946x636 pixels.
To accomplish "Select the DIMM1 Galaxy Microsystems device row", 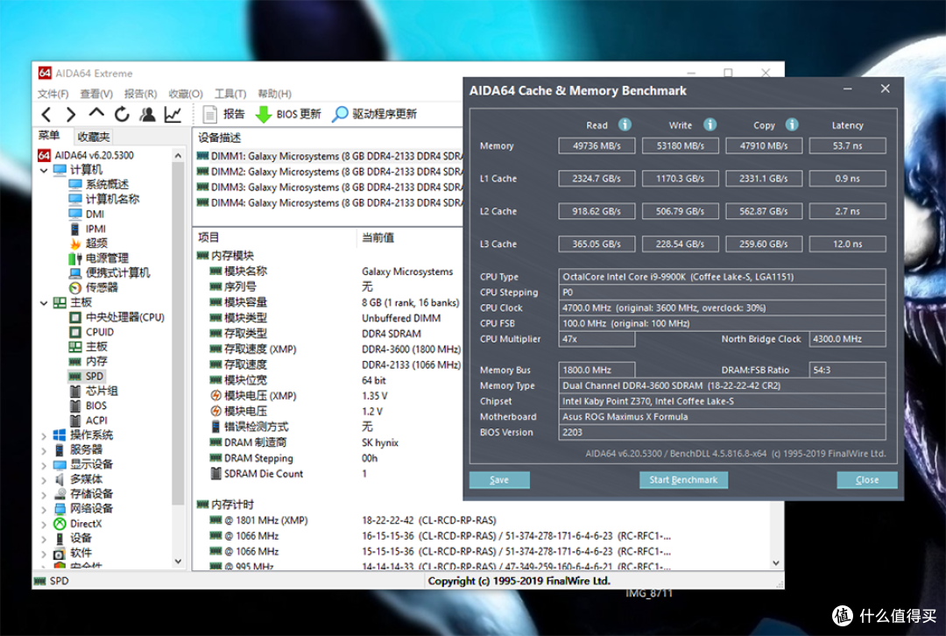I will 329,156.
